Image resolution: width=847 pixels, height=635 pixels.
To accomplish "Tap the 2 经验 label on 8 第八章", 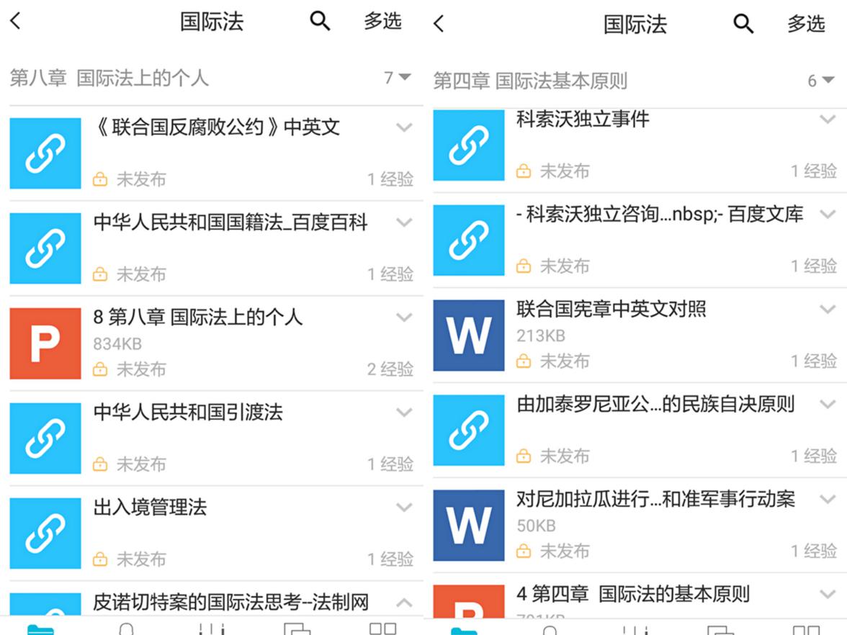I will [390, 369].
